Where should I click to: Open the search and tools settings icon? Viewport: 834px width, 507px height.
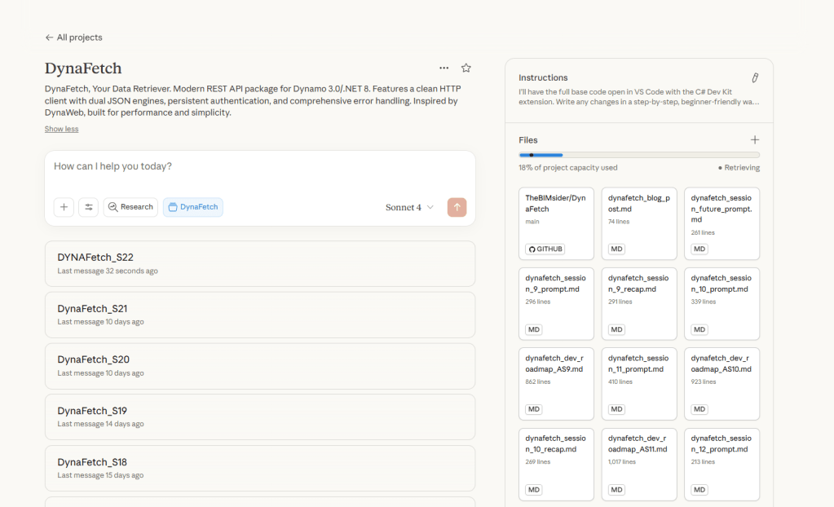(88, 207)
